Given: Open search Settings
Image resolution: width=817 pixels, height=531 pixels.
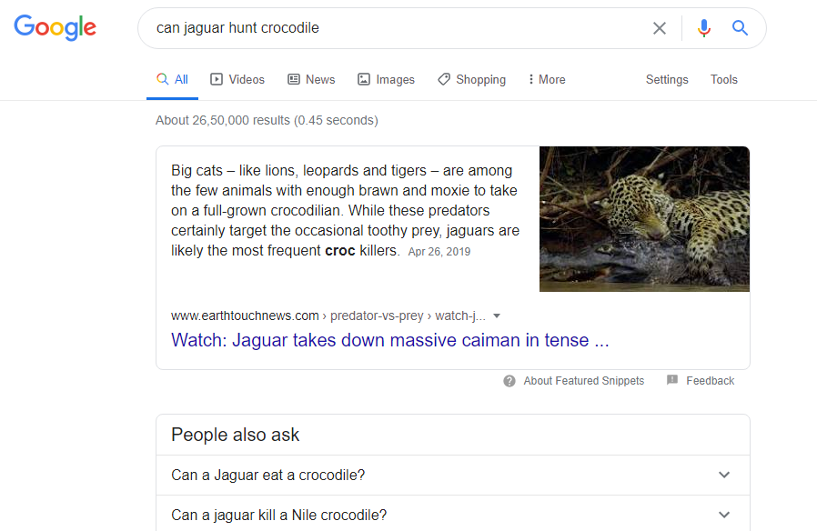Looking at the screenshot, I should tap(667, 80).
